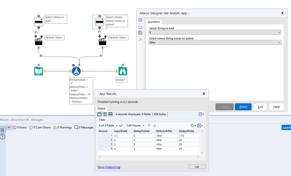Select the InputField cell 1.1
This screenshot has height=176, width=291.
tap(123, 136)
